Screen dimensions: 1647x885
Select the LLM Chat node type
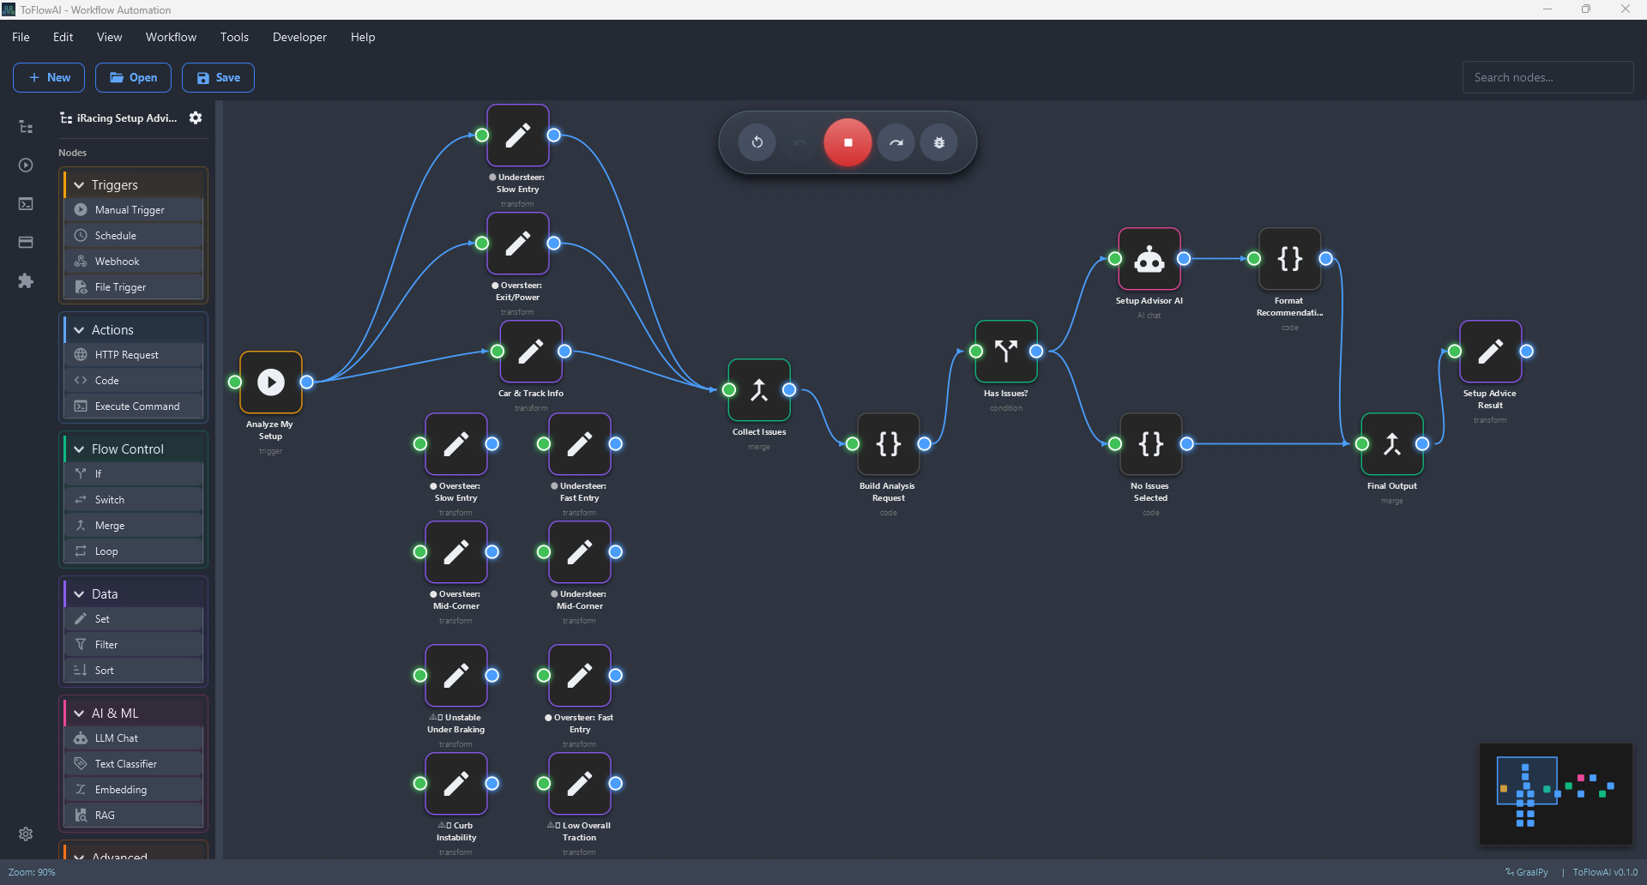pos(133,737)
